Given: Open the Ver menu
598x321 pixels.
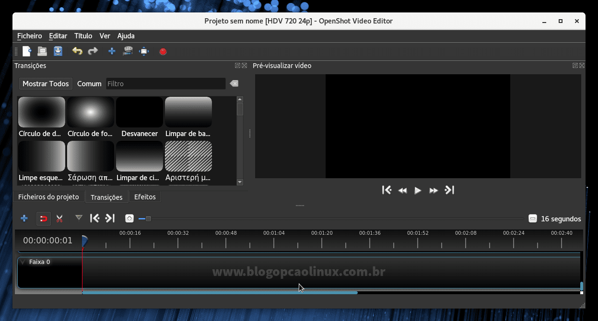Looking at the screenshot, I should coord(105,36).
